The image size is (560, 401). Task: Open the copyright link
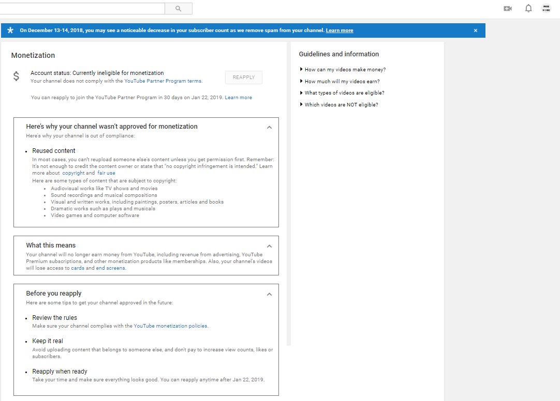point(73,173)
